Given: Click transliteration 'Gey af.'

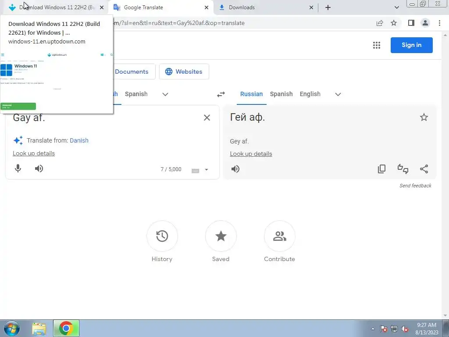Looking at the screenshot, I should tap(239, 141).
